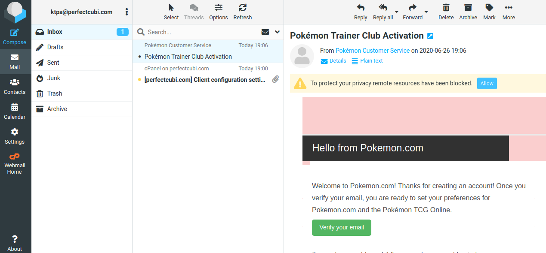Click the sender avatar placeholder
The height and width of the screenshot is (253, 546).
click(x=302, y=56)
